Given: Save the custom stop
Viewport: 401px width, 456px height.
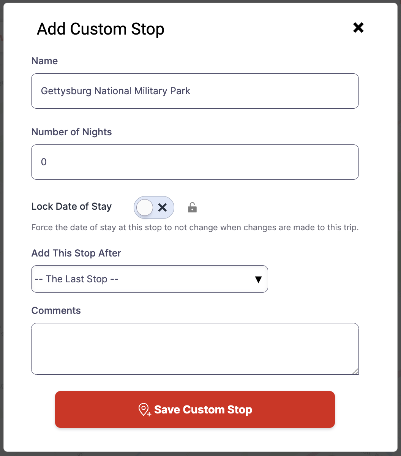Looking at the screenshot, I should pos(195,410).
